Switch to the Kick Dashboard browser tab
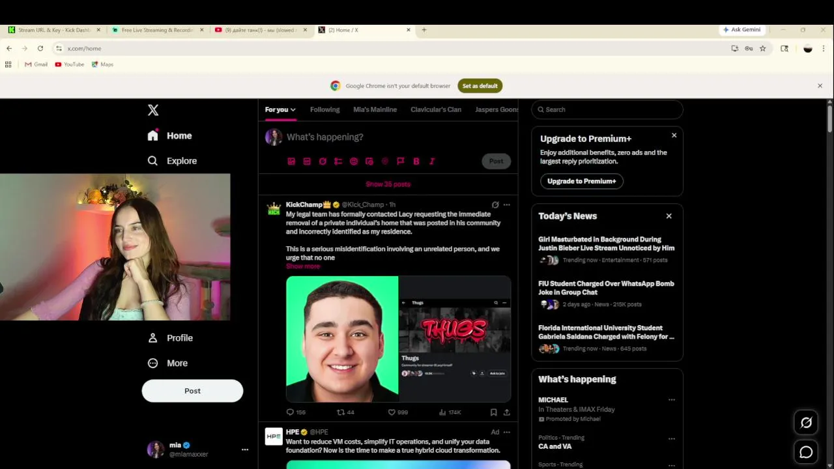 click(x=54, y=30)
